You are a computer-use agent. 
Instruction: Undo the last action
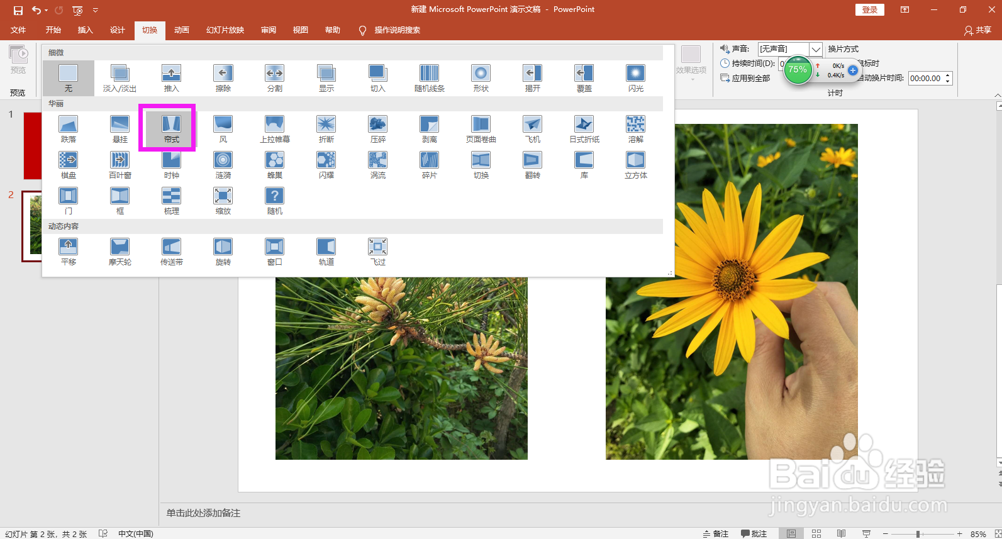coord(36,10)
